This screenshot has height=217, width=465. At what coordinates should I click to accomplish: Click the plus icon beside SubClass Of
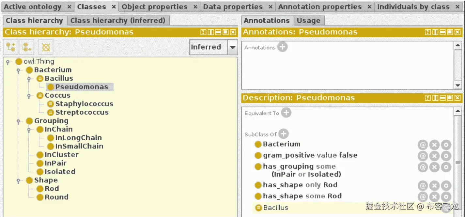click(283, 134)
